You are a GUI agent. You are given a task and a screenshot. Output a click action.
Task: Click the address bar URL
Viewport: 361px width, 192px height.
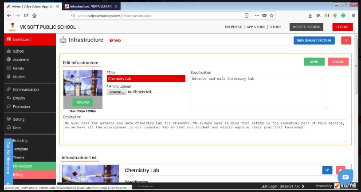pos(114,15)
